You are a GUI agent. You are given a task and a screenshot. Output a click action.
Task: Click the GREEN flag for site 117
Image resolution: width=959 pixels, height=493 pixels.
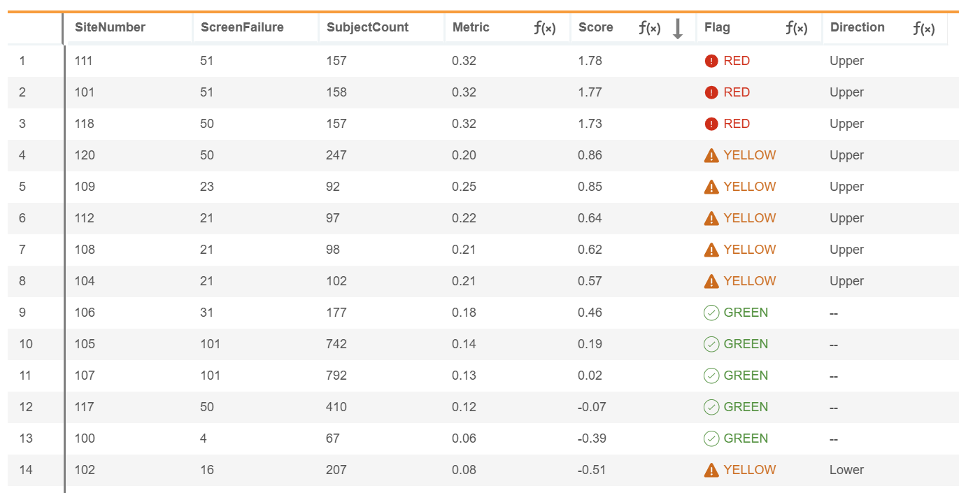pos(746,407)
